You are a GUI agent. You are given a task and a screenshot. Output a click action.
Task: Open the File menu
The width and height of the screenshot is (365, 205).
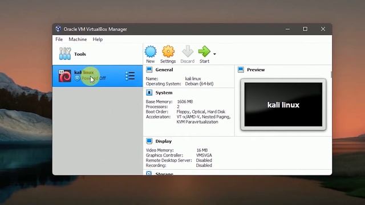(x=59, y=39)
